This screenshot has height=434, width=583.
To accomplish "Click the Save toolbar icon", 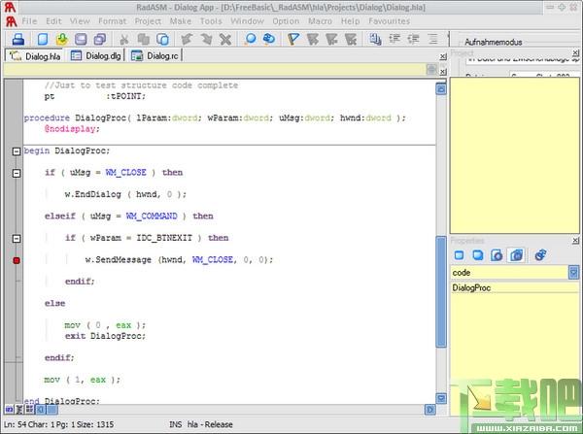I will pos(81,39).
